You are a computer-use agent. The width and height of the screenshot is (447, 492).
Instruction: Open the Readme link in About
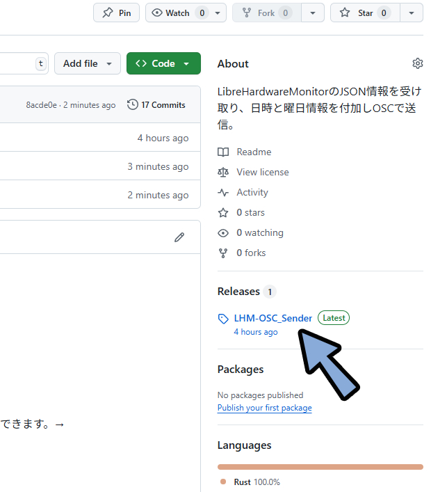(254, 152)
